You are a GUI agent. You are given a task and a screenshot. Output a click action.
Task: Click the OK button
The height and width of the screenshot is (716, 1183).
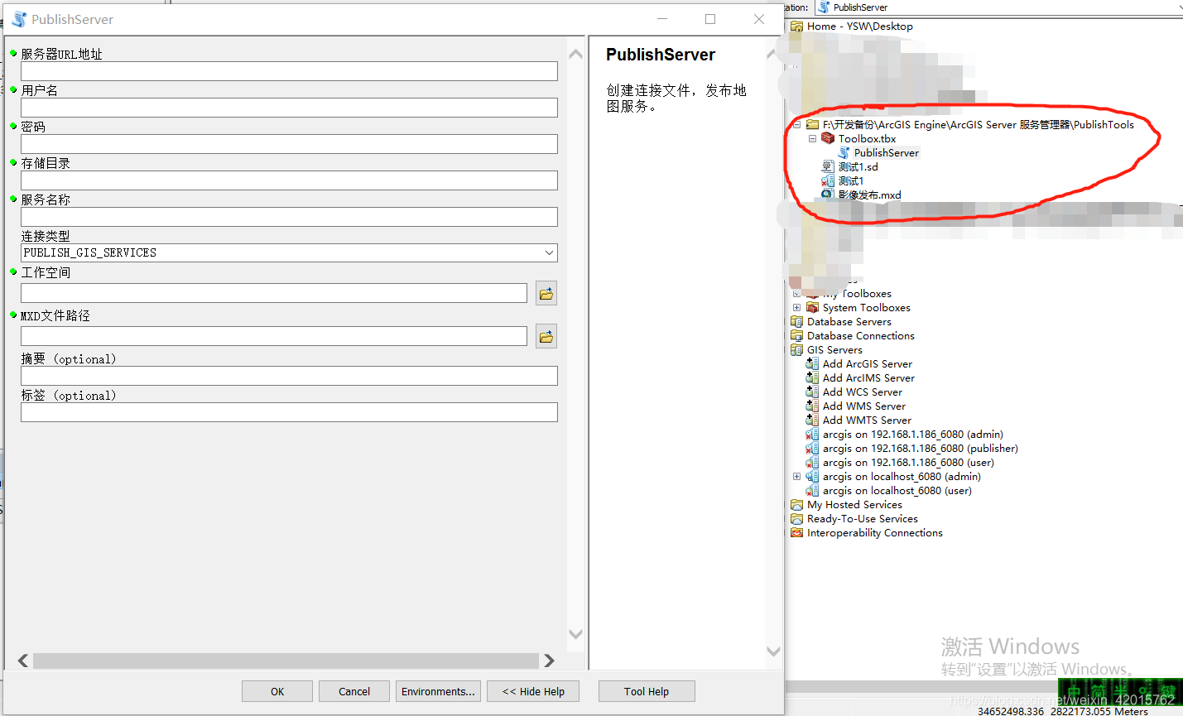[x=277, y=691]
